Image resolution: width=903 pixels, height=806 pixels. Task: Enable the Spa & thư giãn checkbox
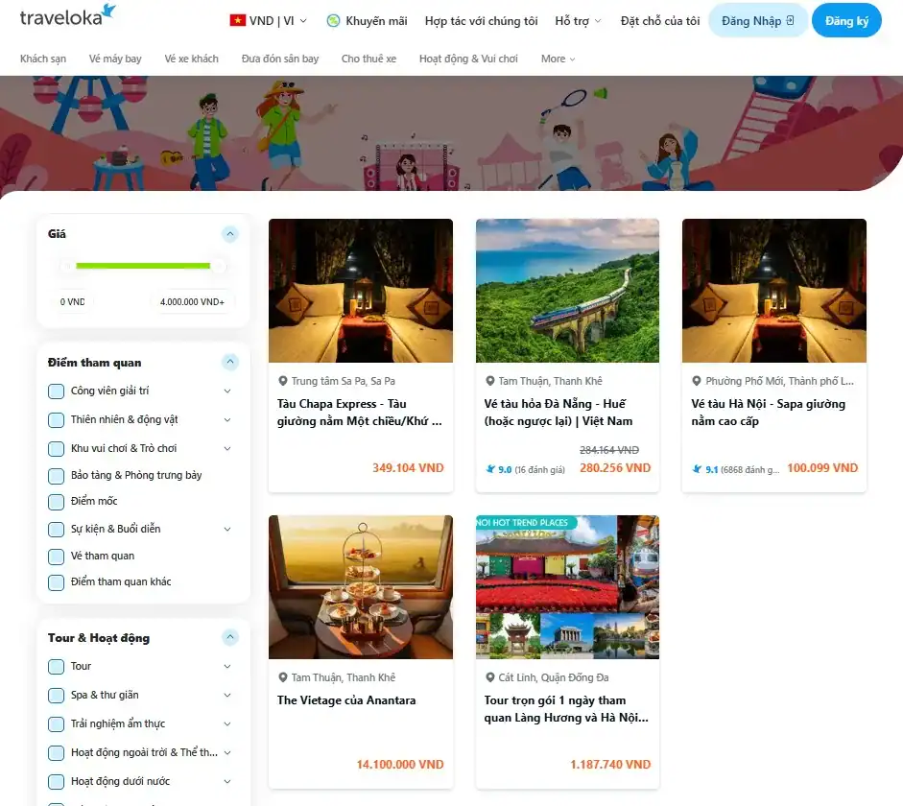pos(56,695)
